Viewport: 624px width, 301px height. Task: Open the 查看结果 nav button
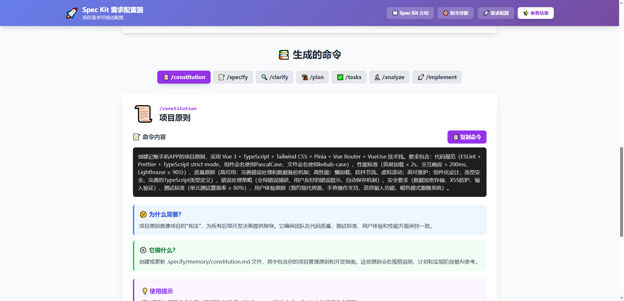click(x=536, y=13)
